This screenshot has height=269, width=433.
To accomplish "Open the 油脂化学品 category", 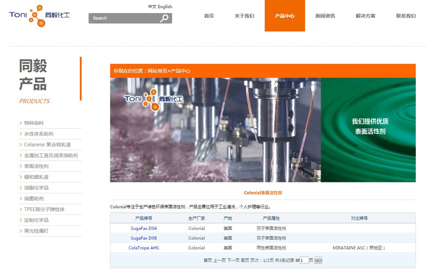I will (36, 187).
